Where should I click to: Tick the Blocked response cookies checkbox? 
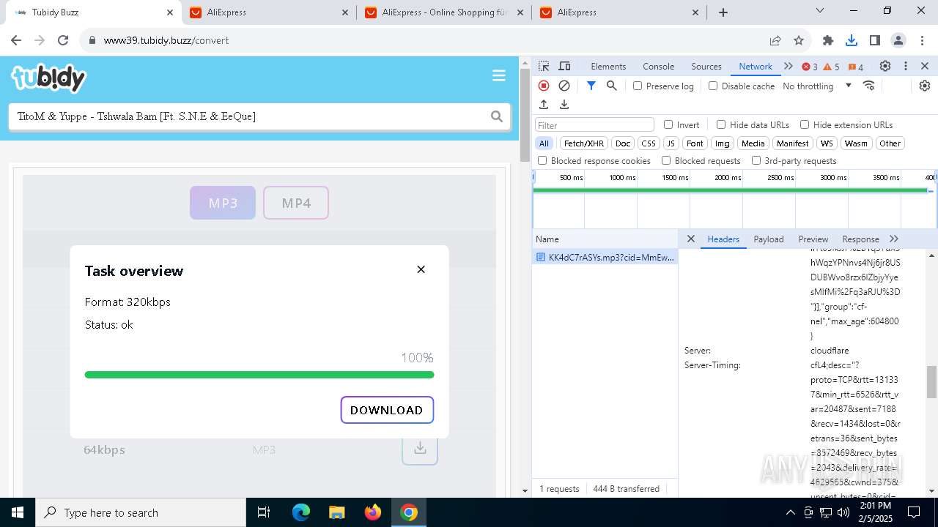click(x=542, y=160)
